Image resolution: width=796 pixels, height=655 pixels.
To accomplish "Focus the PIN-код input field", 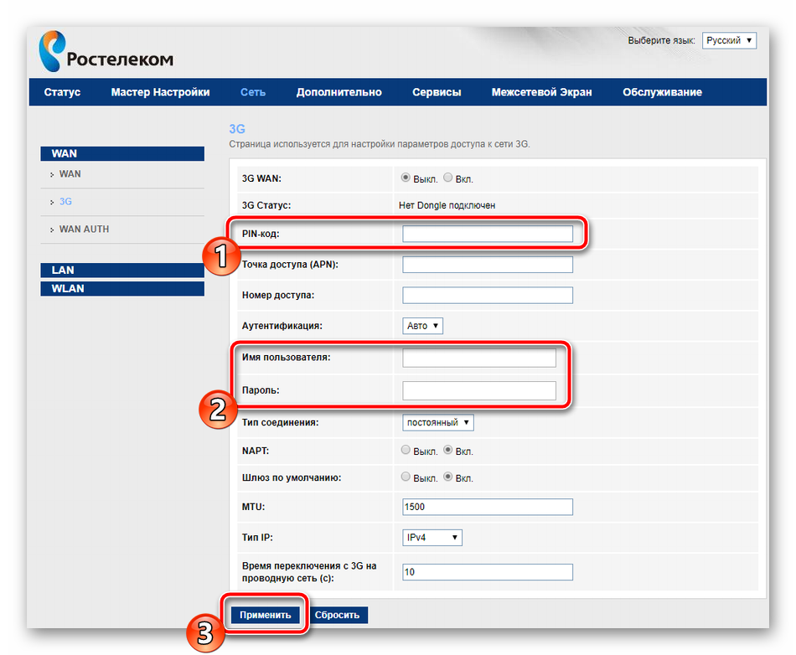I will [x=488, y=234].
